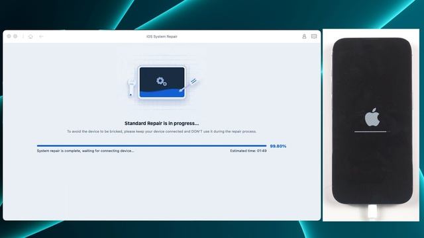Select the 99.80% progress value
Viewport: 424px width, 238px height.
[x=278, y=146]
